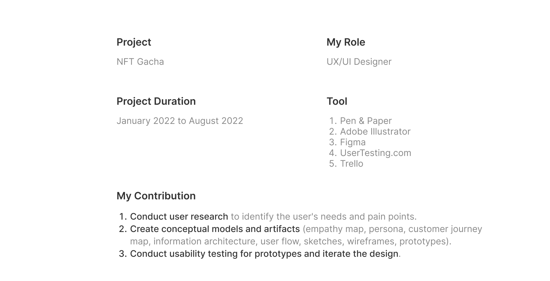Screen dimensions: 550x281
Task: Click the Project heading
Action: tap(134, 42)
